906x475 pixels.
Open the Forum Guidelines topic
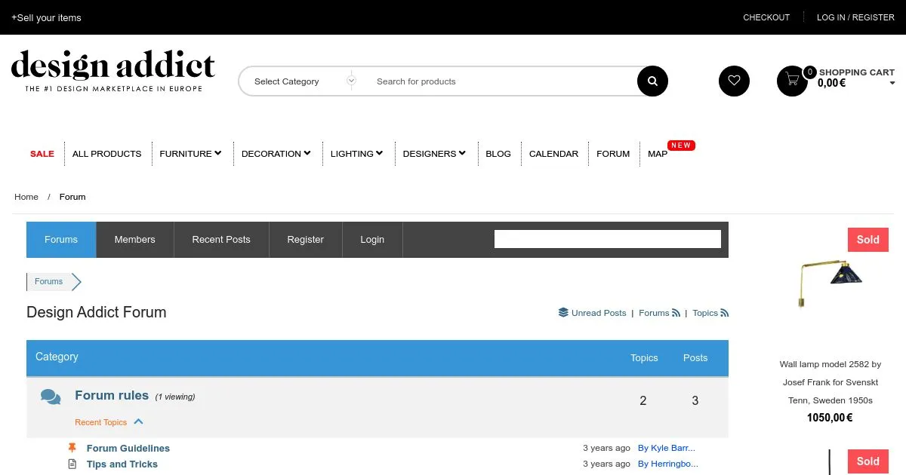pos(128,448)
